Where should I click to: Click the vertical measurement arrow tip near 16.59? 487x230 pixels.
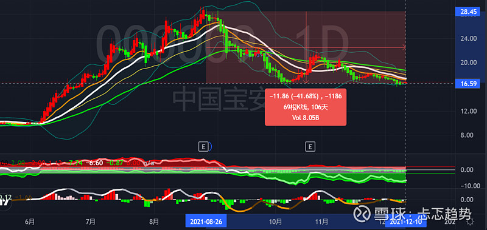point(307,81)
